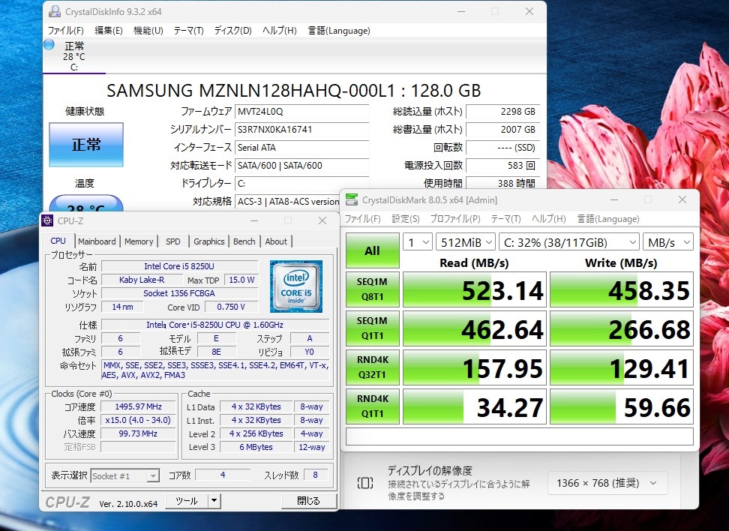Screen dimensions: 729x531
Task: Open the MB/s unit dropdown
Action: (668, 242)
